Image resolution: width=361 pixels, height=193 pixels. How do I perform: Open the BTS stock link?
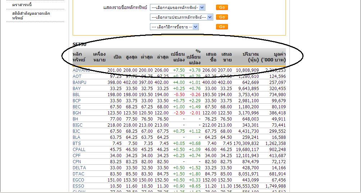click(x=77, y=143)
